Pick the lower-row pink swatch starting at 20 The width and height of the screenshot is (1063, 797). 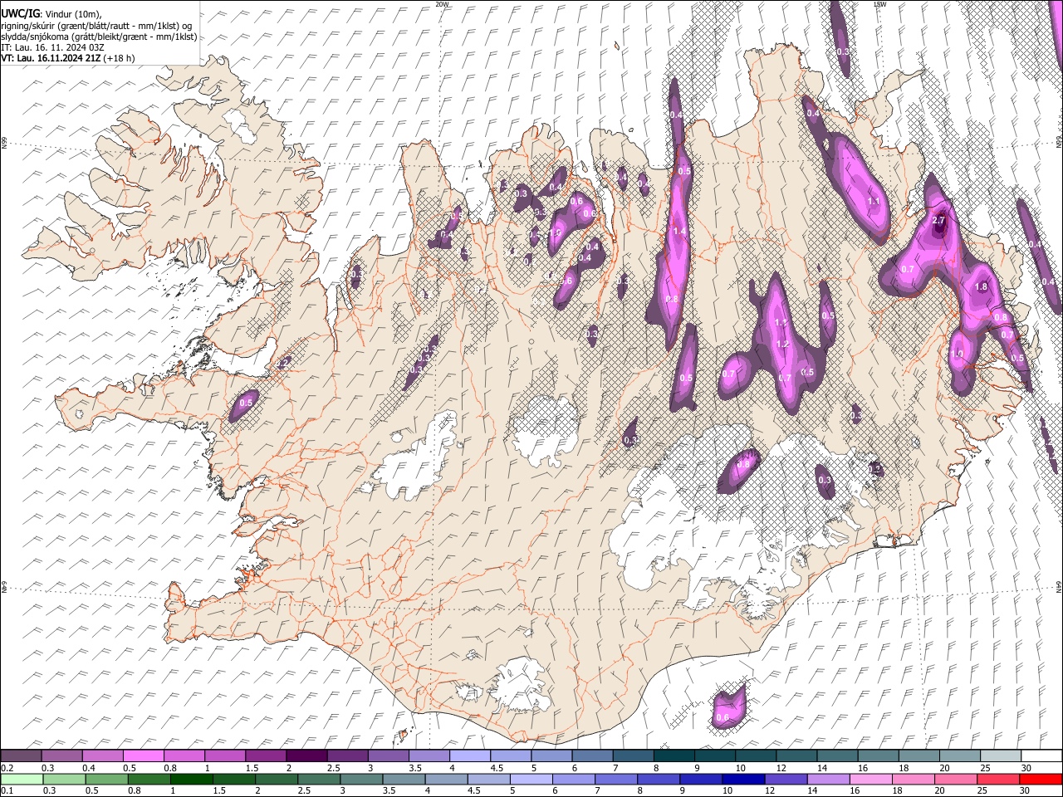pos(956,779)
